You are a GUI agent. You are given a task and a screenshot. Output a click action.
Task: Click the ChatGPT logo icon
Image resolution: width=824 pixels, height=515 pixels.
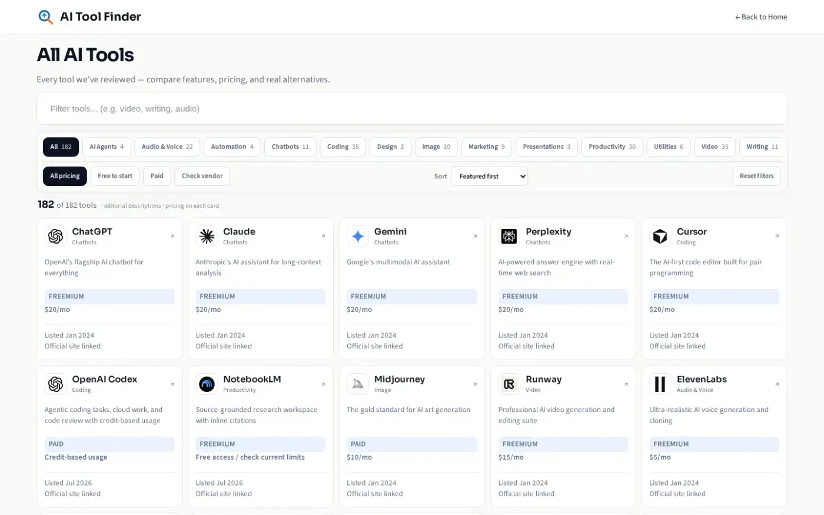55,237
